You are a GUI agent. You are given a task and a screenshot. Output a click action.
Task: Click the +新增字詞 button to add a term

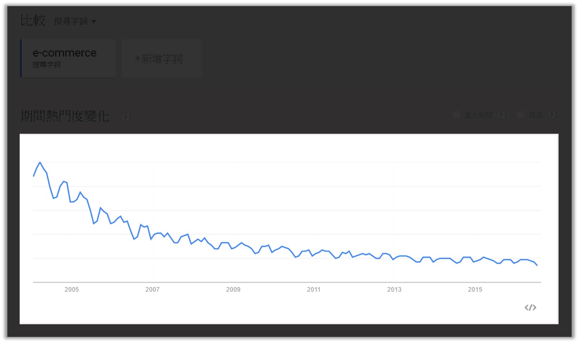click(162, 58)
